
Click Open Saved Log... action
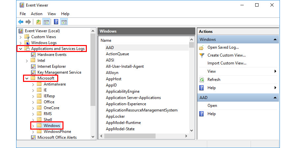(223, 47)
